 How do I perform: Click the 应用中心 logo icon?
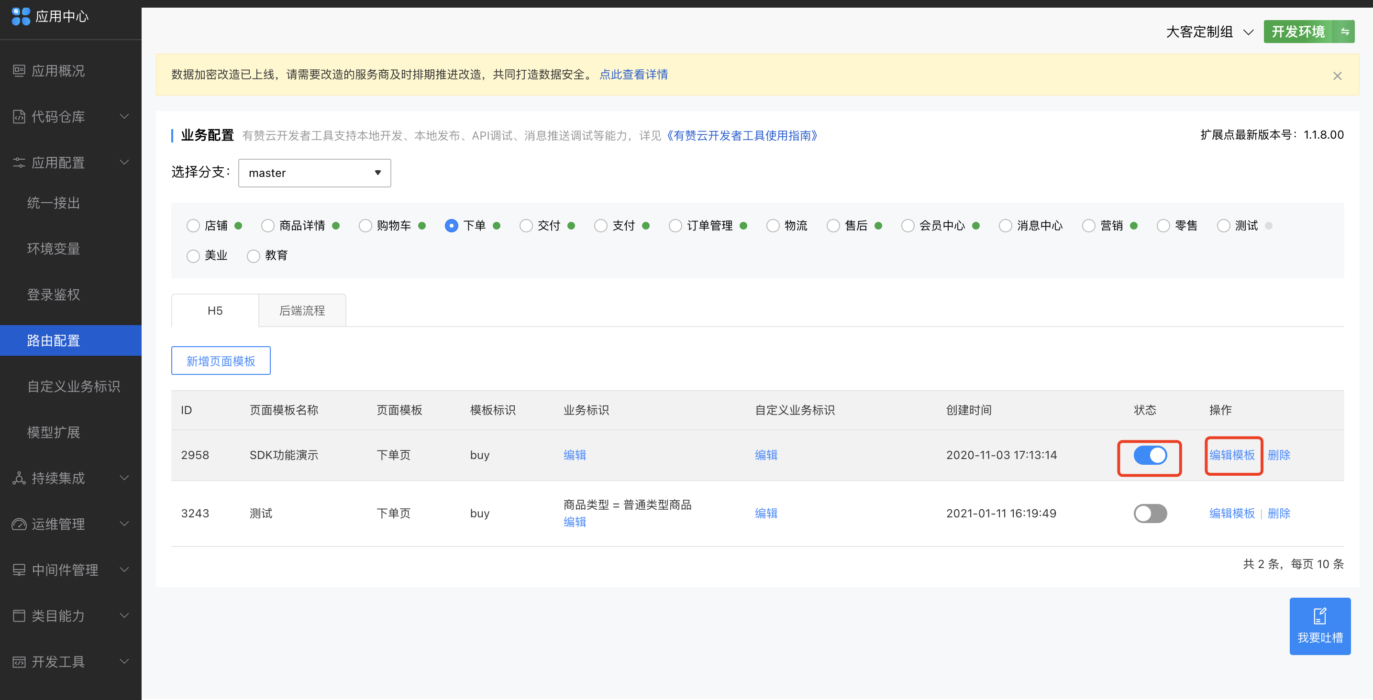(x=21, y=17)
